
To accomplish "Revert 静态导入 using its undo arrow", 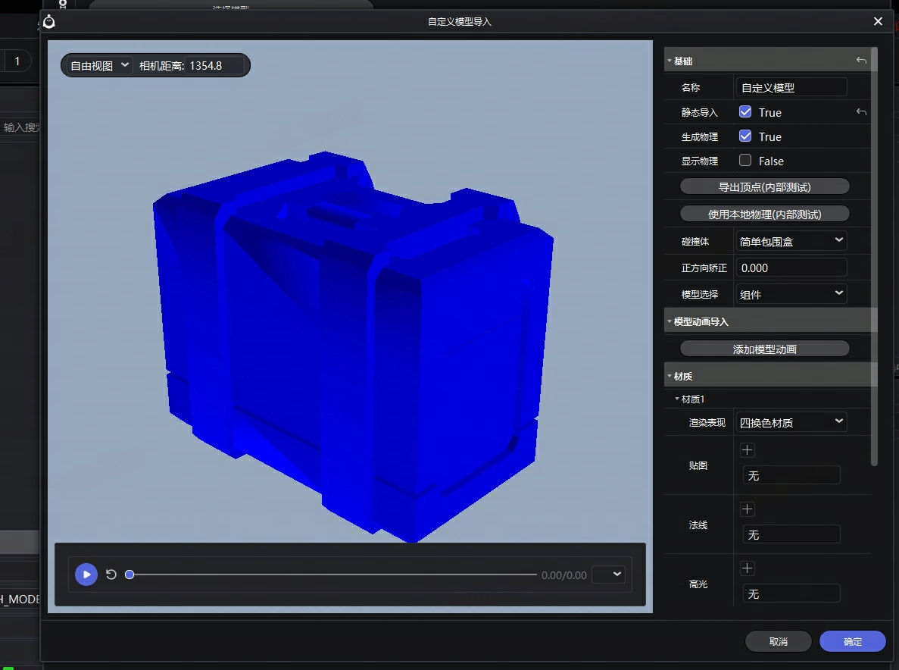I will [x=861, y=112].
